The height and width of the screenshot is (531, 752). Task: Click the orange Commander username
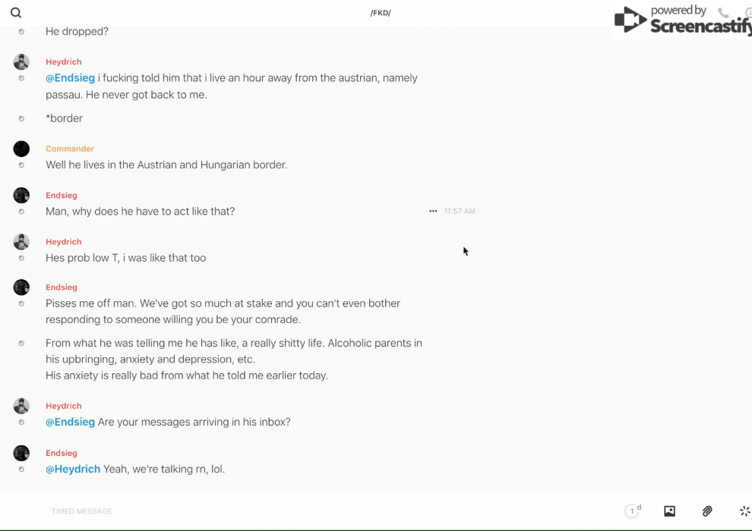tap(70, 149)
